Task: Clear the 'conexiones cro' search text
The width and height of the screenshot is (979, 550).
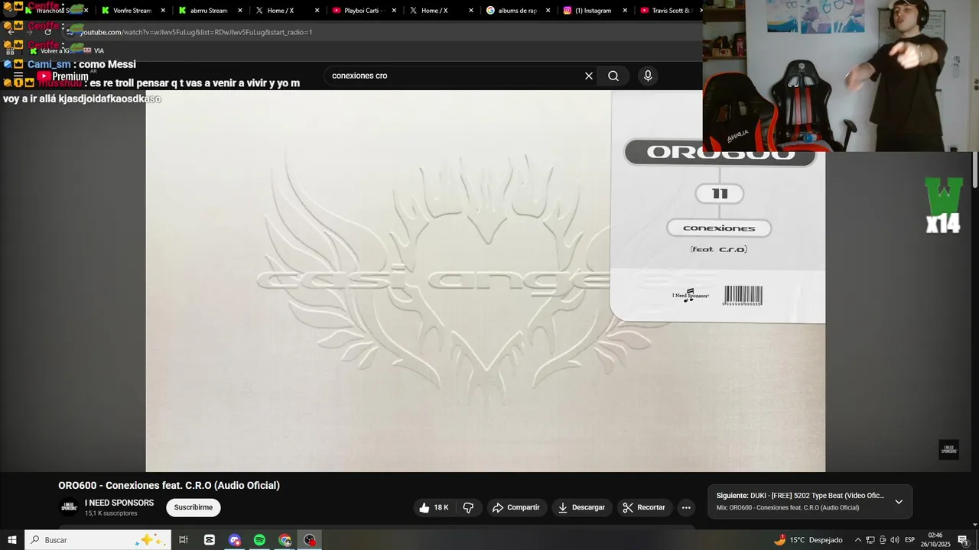Action: 589,76
